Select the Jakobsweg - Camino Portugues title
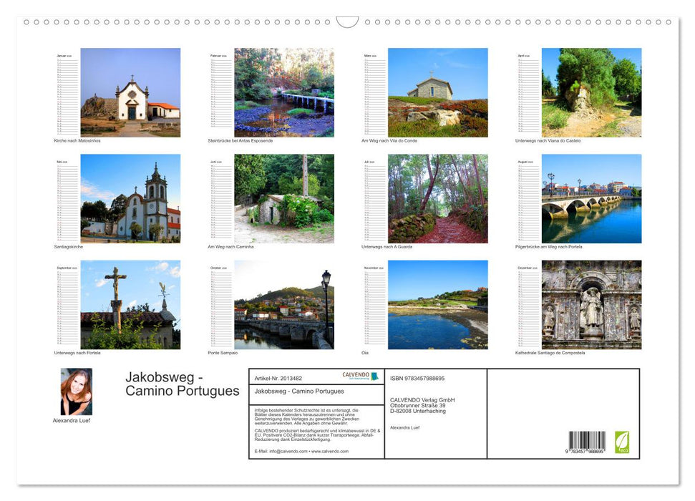The image size is (695, 501). pos(181,384)
